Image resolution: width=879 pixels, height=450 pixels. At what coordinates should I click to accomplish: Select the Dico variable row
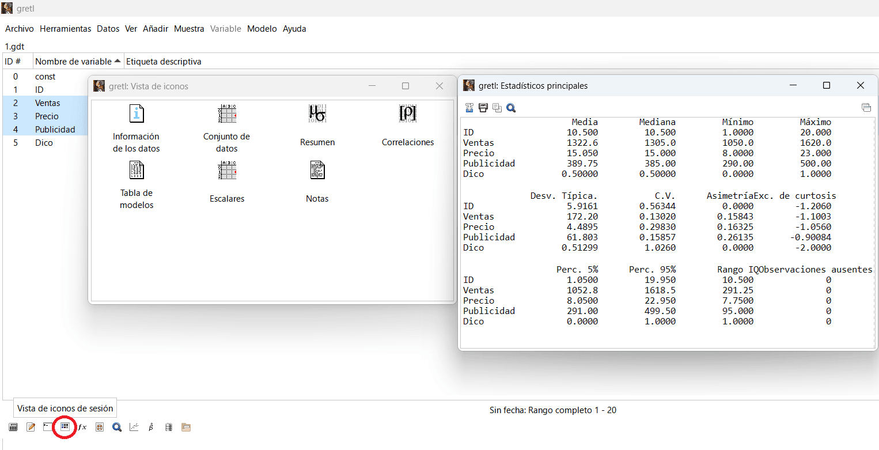pyautogui.click(x=44, y=143)
